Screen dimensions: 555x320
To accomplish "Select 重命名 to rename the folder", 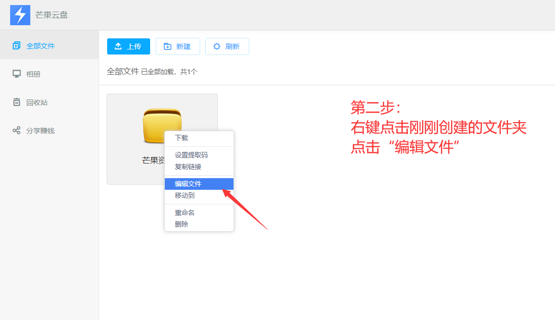I will (186, 212).
